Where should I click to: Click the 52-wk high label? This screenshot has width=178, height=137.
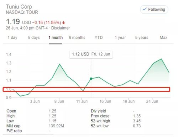[x=100, y=121]
